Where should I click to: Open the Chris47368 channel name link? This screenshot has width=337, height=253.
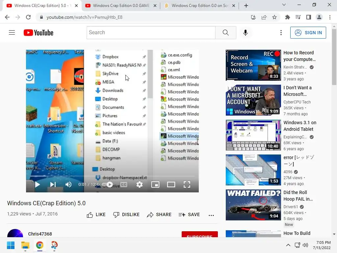[40, 234]
